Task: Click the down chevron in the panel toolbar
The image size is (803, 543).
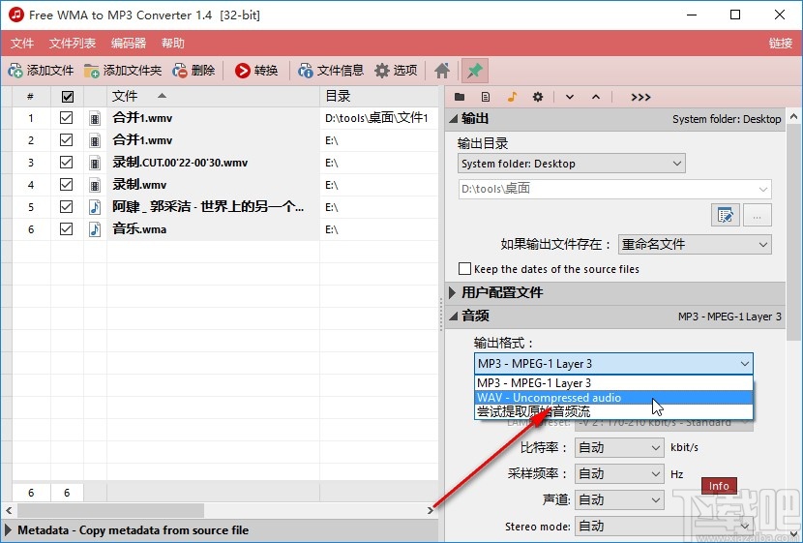Action: pos(570,97)
